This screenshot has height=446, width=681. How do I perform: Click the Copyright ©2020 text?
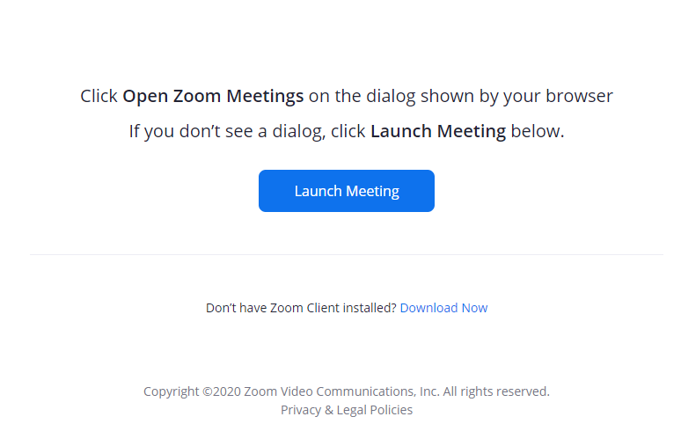192,391
